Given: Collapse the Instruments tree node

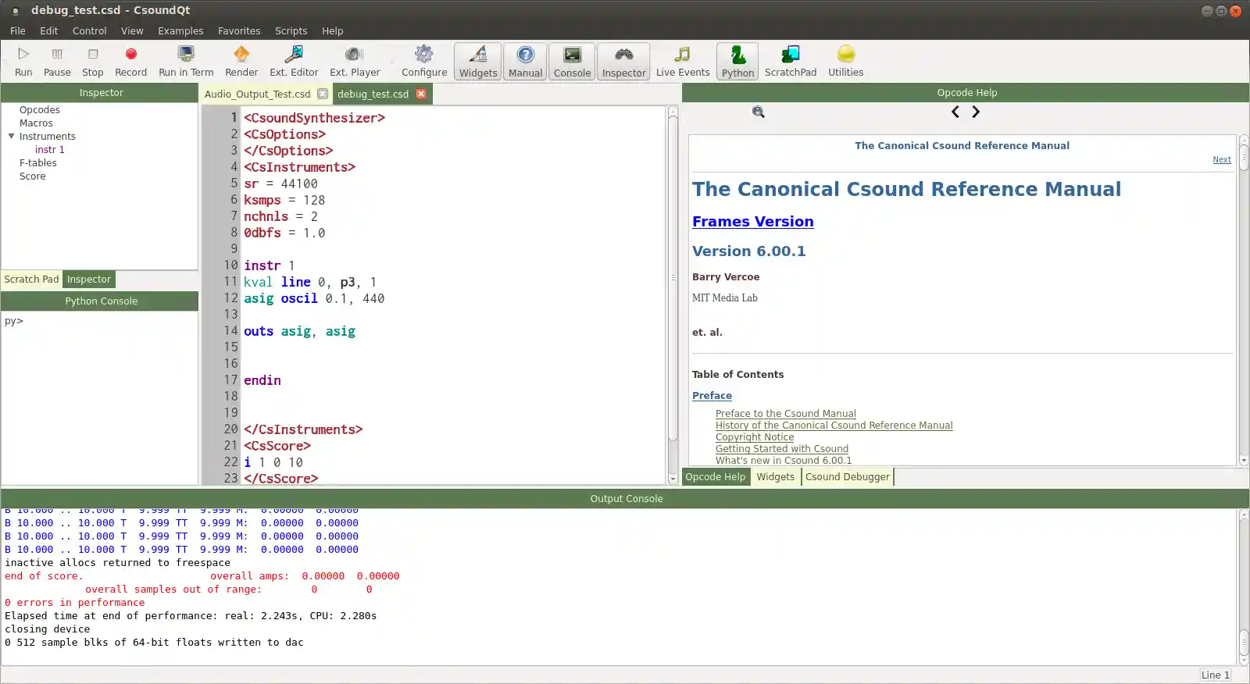Looking at the screenshot, I should 12,136.
